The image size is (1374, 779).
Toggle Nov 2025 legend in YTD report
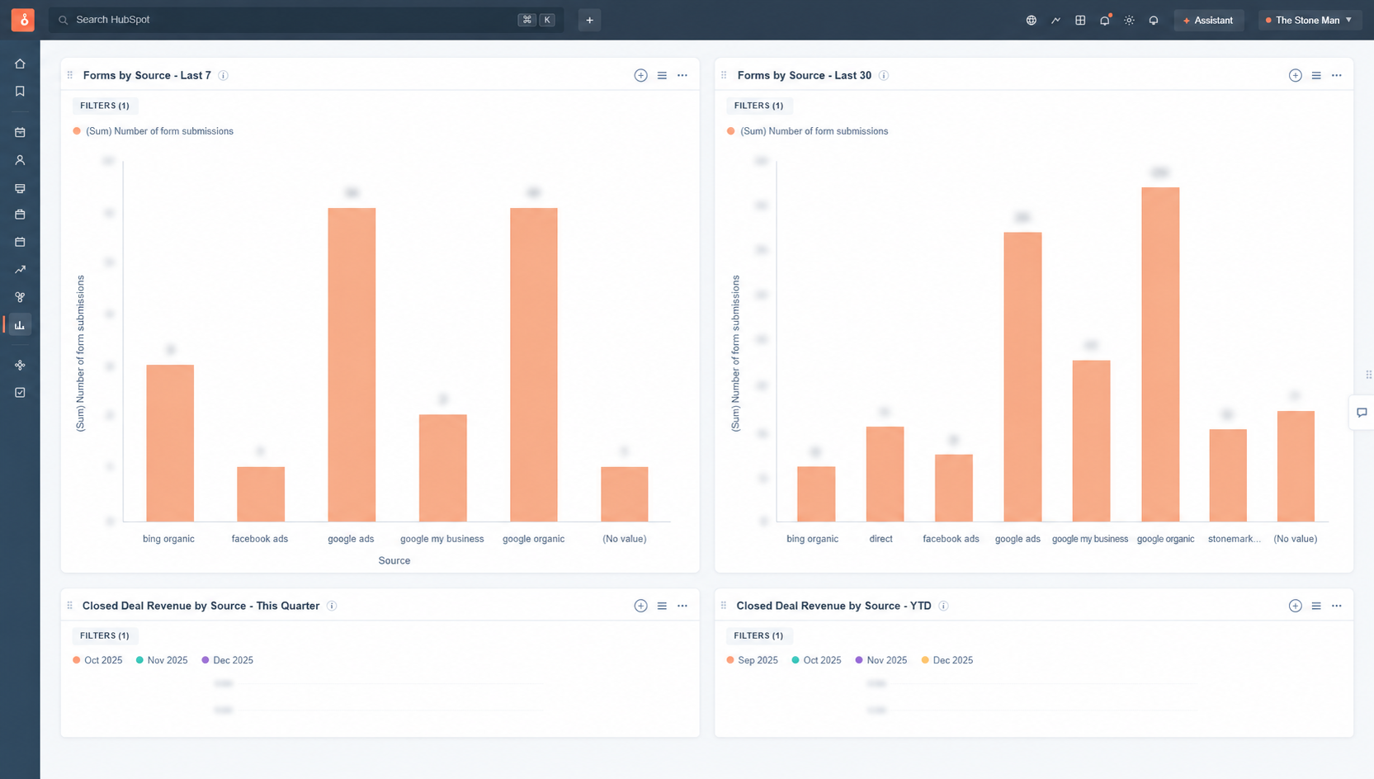[881, 660]
